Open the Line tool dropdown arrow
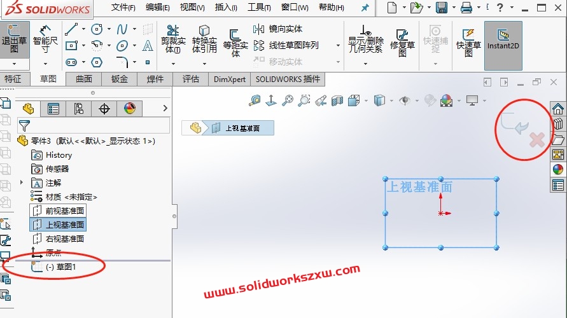 [83, 29]
